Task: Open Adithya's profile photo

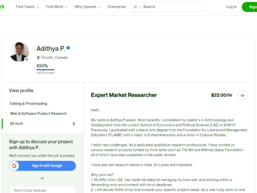Action: (19, 52)
